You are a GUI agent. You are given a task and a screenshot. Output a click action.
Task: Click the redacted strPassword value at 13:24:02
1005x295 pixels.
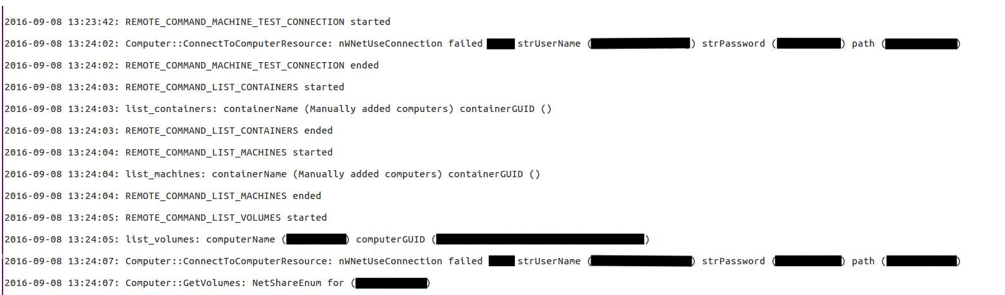[808, 44]
